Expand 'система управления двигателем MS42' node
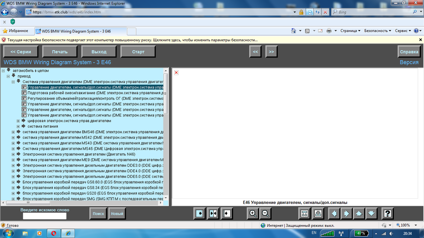This screenshot has width=424, height=238. [x=13, y=138]
